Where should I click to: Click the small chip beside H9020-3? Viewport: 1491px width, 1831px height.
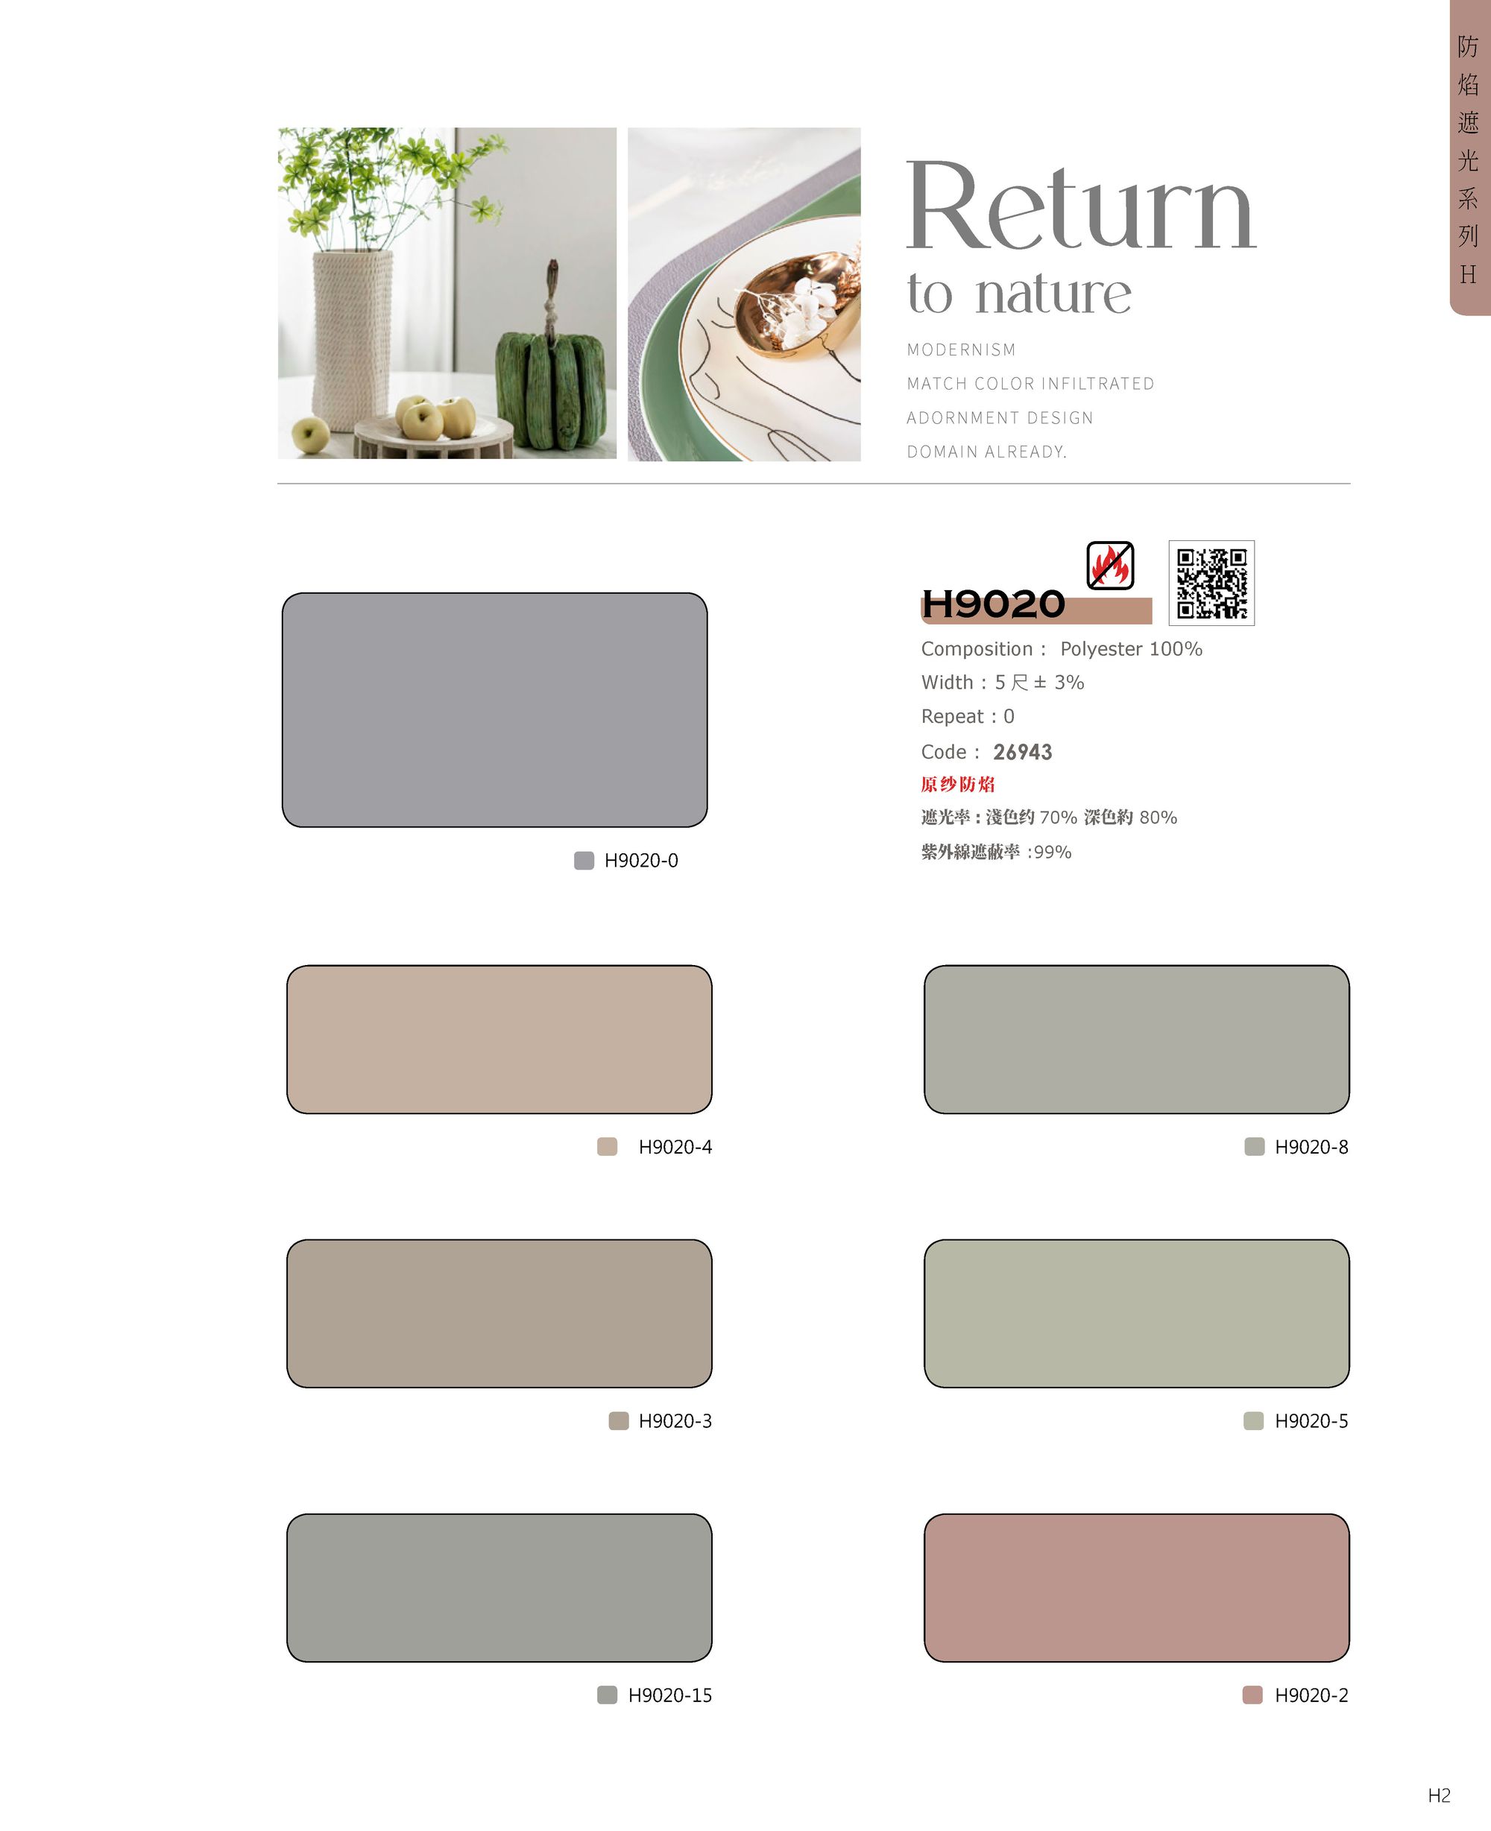pyautogui.click(x=618, y=1420)
